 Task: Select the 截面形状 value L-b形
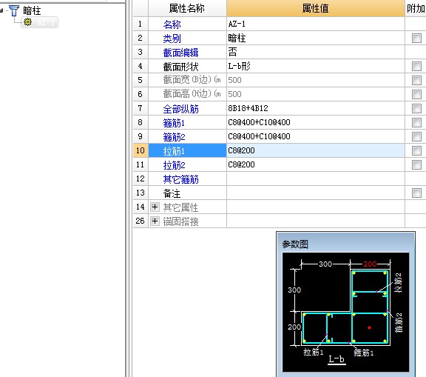tap(239, 66)
